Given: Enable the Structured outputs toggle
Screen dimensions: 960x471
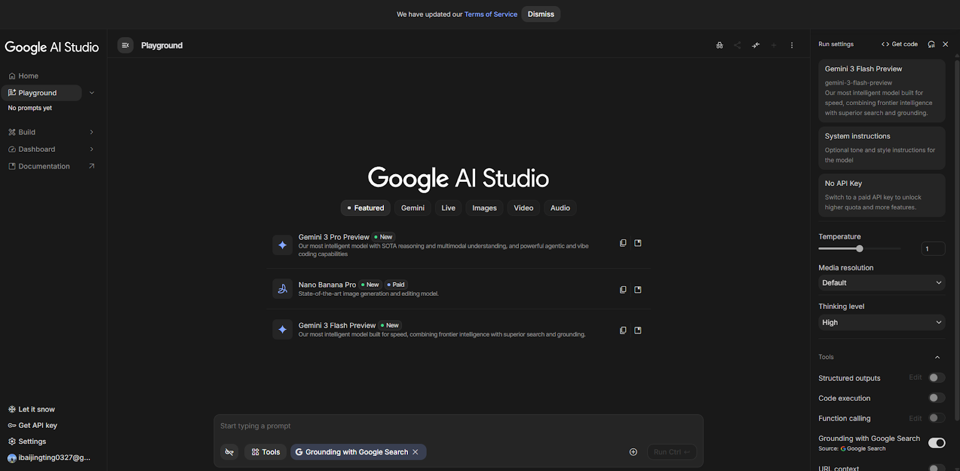Looking at the screenshot, I should click(936, 377).
